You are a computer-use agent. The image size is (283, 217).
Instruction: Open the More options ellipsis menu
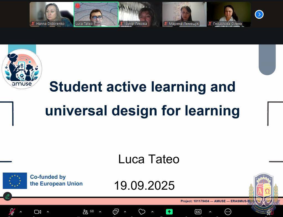click(x=228, y=212)
